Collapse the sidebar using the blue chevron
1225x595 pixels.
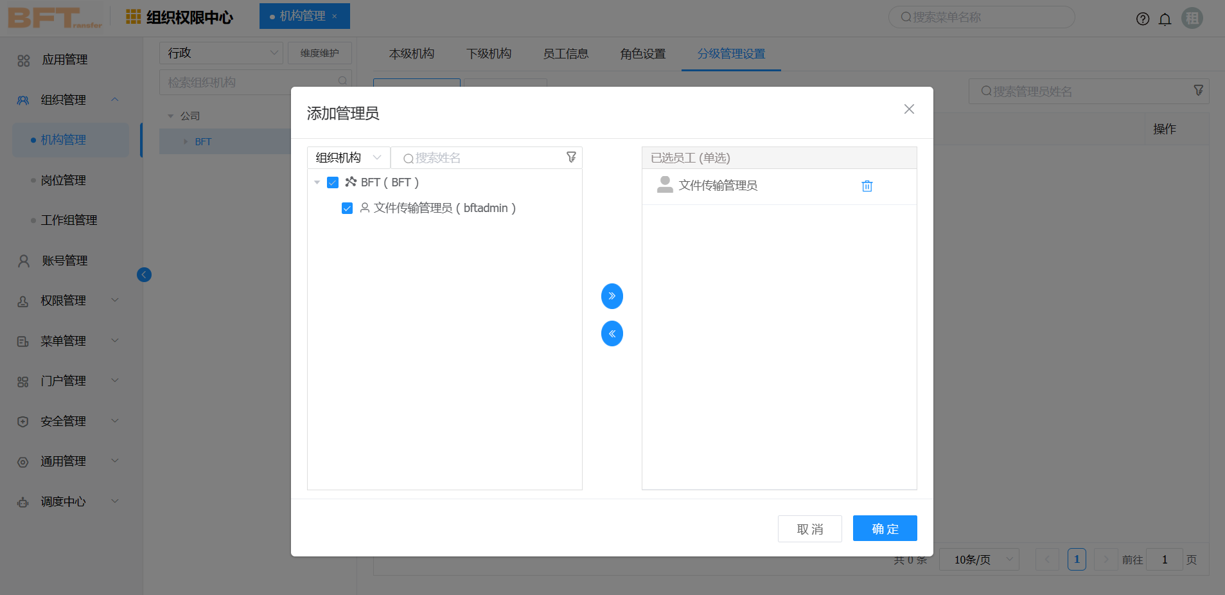[143, 274]
